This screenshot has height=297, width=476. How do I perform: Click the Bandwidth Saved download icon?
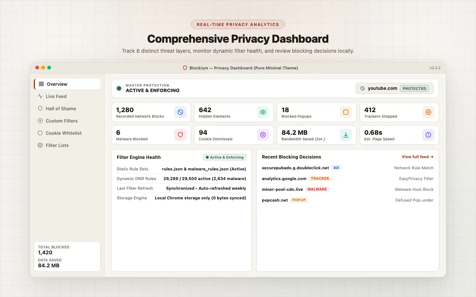pos(346,135)
